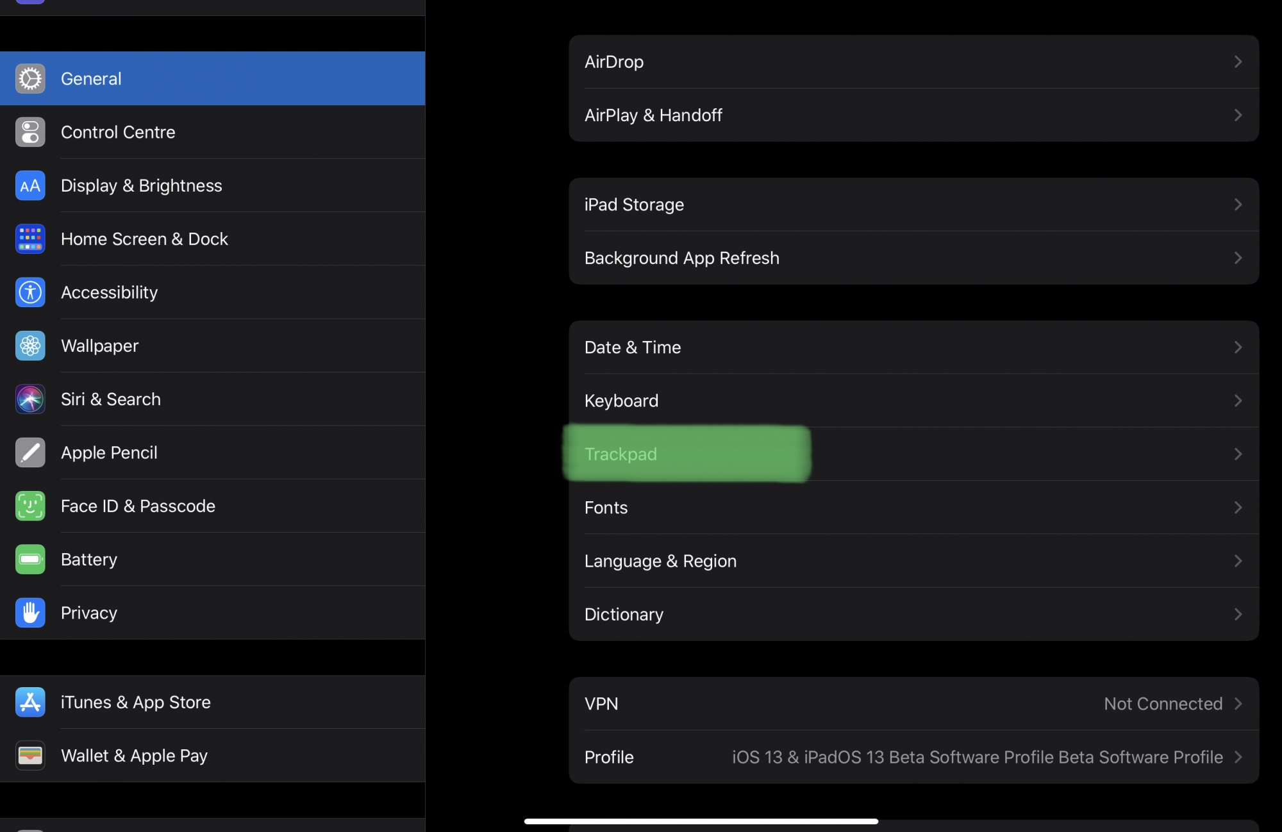
Task: Click the Wallpaper flower icon
Action: tap(30, 346)
